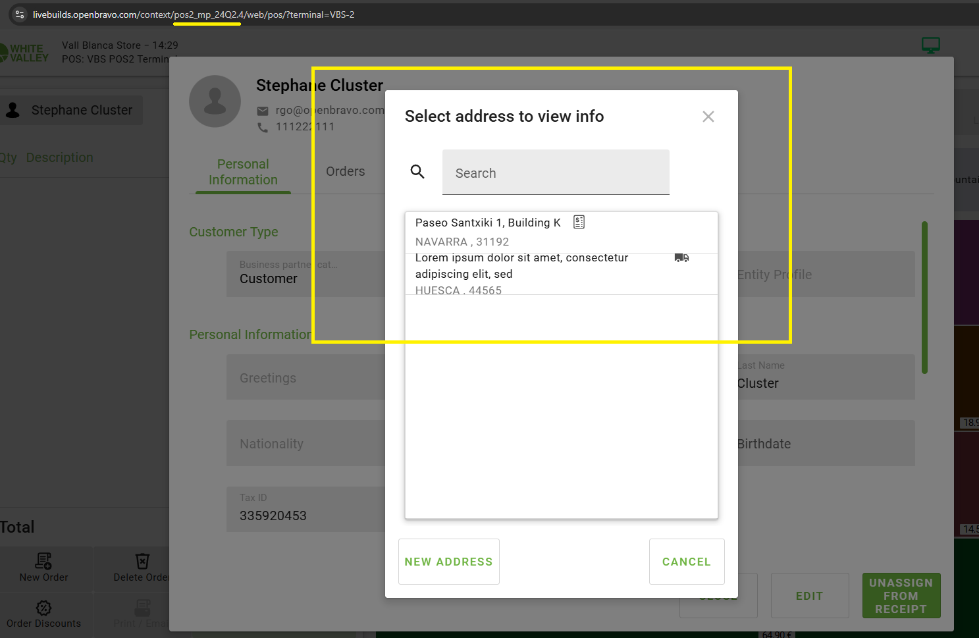Open the Orders tab
This screenshot has height=638, width=979.
coord(345,171)
